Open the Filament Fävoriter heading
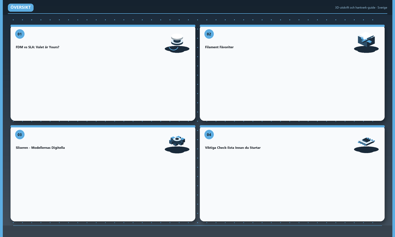 (219, 47)
